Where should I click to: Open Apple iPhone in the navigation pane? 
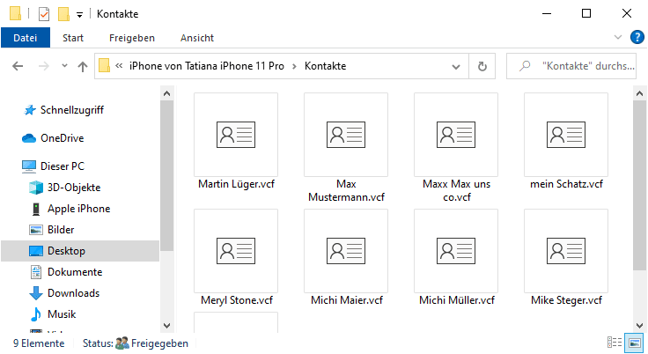(78, 209)
